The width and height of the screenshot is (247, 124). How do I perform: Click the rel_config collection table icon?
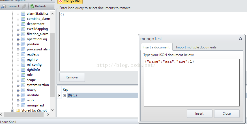click(x=23, y=65)
